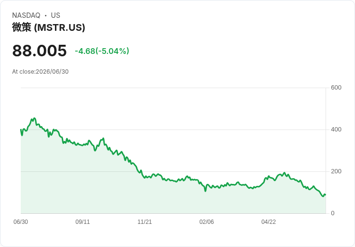The width and height of the screenshot is (355, 247).
Task: Click the 88.005 current price
Action: 40,51
